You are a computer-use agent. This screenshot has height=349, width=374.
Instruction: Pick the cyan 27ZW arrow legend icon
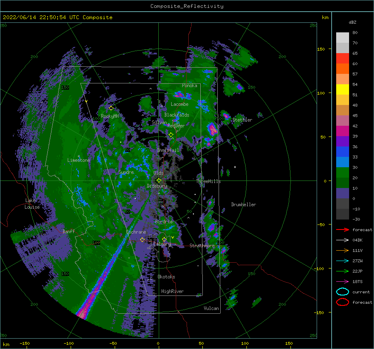tap(342, 261)
